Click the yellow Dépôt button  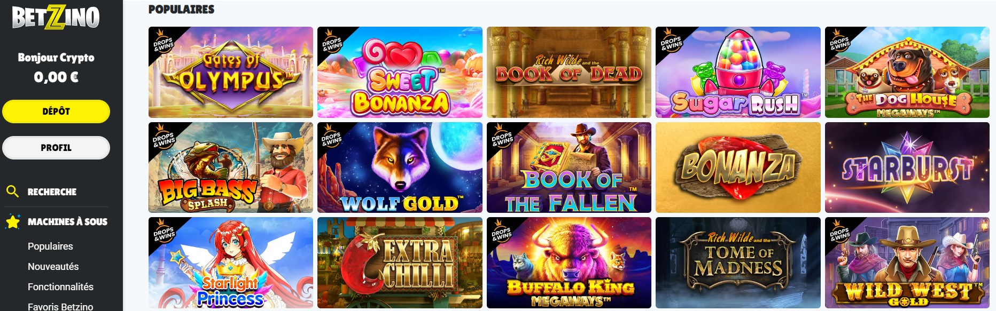56,111
